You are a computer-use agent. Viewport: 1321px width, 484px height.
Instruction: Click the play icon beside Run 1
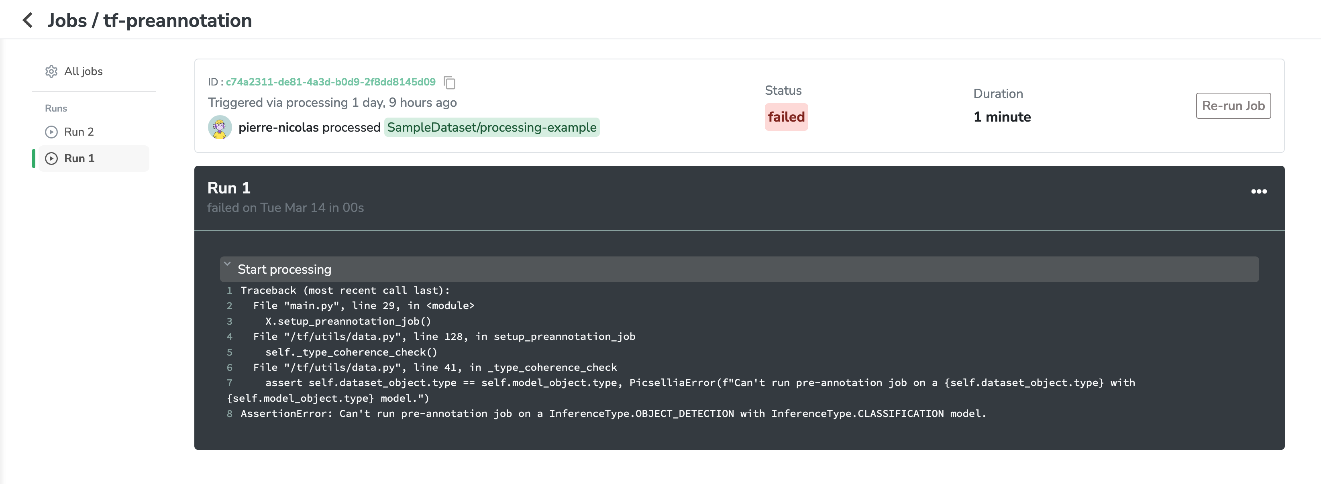coord(51,159)
